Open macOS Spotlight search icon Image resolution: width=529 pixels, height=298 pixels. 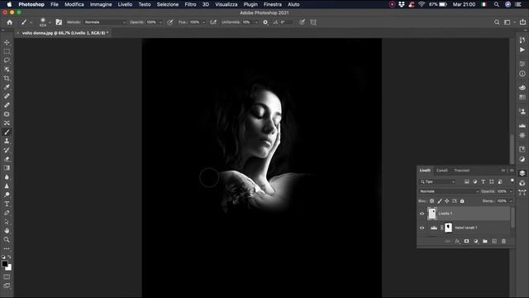(496, 4)
